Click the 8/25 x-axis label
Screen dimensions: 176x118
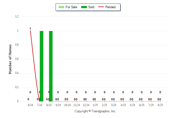click(x=160, y=105)
